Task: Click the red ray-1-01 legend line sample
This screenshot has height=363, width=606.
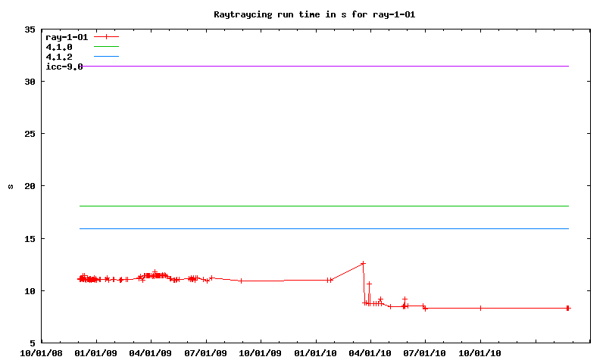Action: (x=107, y=36)
